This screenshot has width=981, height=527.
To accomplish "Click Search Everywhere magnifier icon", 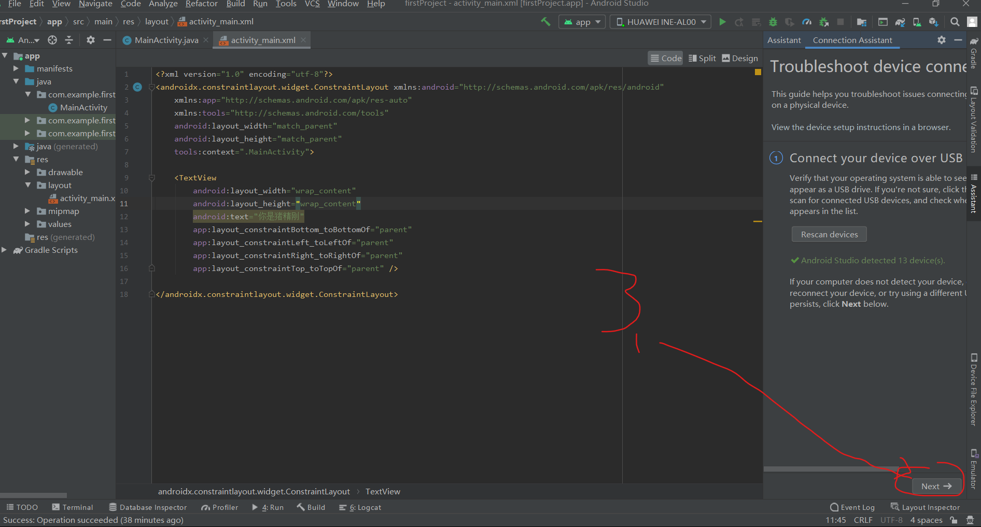I will tap(955, 21).
